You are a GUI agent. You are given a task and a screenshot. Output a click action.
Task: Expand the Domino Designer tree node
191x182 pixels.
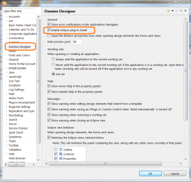point(7,47)
